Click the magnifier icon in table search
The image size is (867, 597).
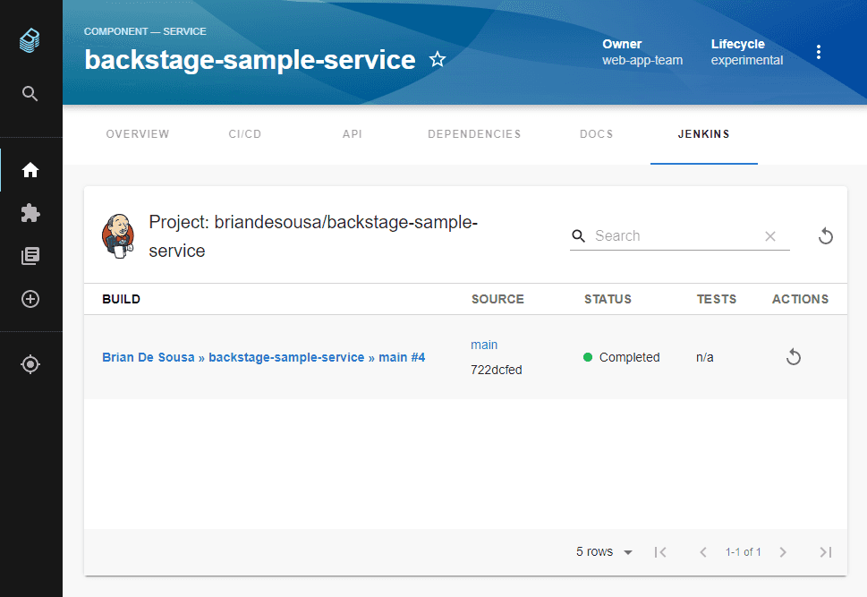578,235
